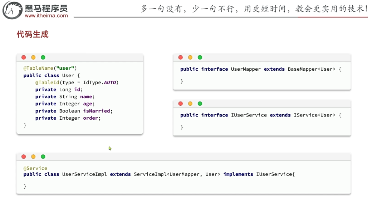Click the red dot in UserMapper window

(181, 58)
